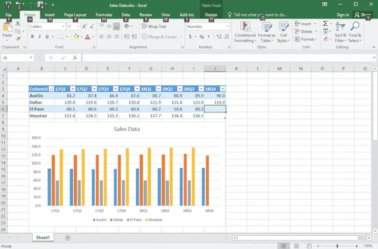Screen dimensions: 378x249
Task: Click the zoom slider in status bar
Action: tap(337, 246)
